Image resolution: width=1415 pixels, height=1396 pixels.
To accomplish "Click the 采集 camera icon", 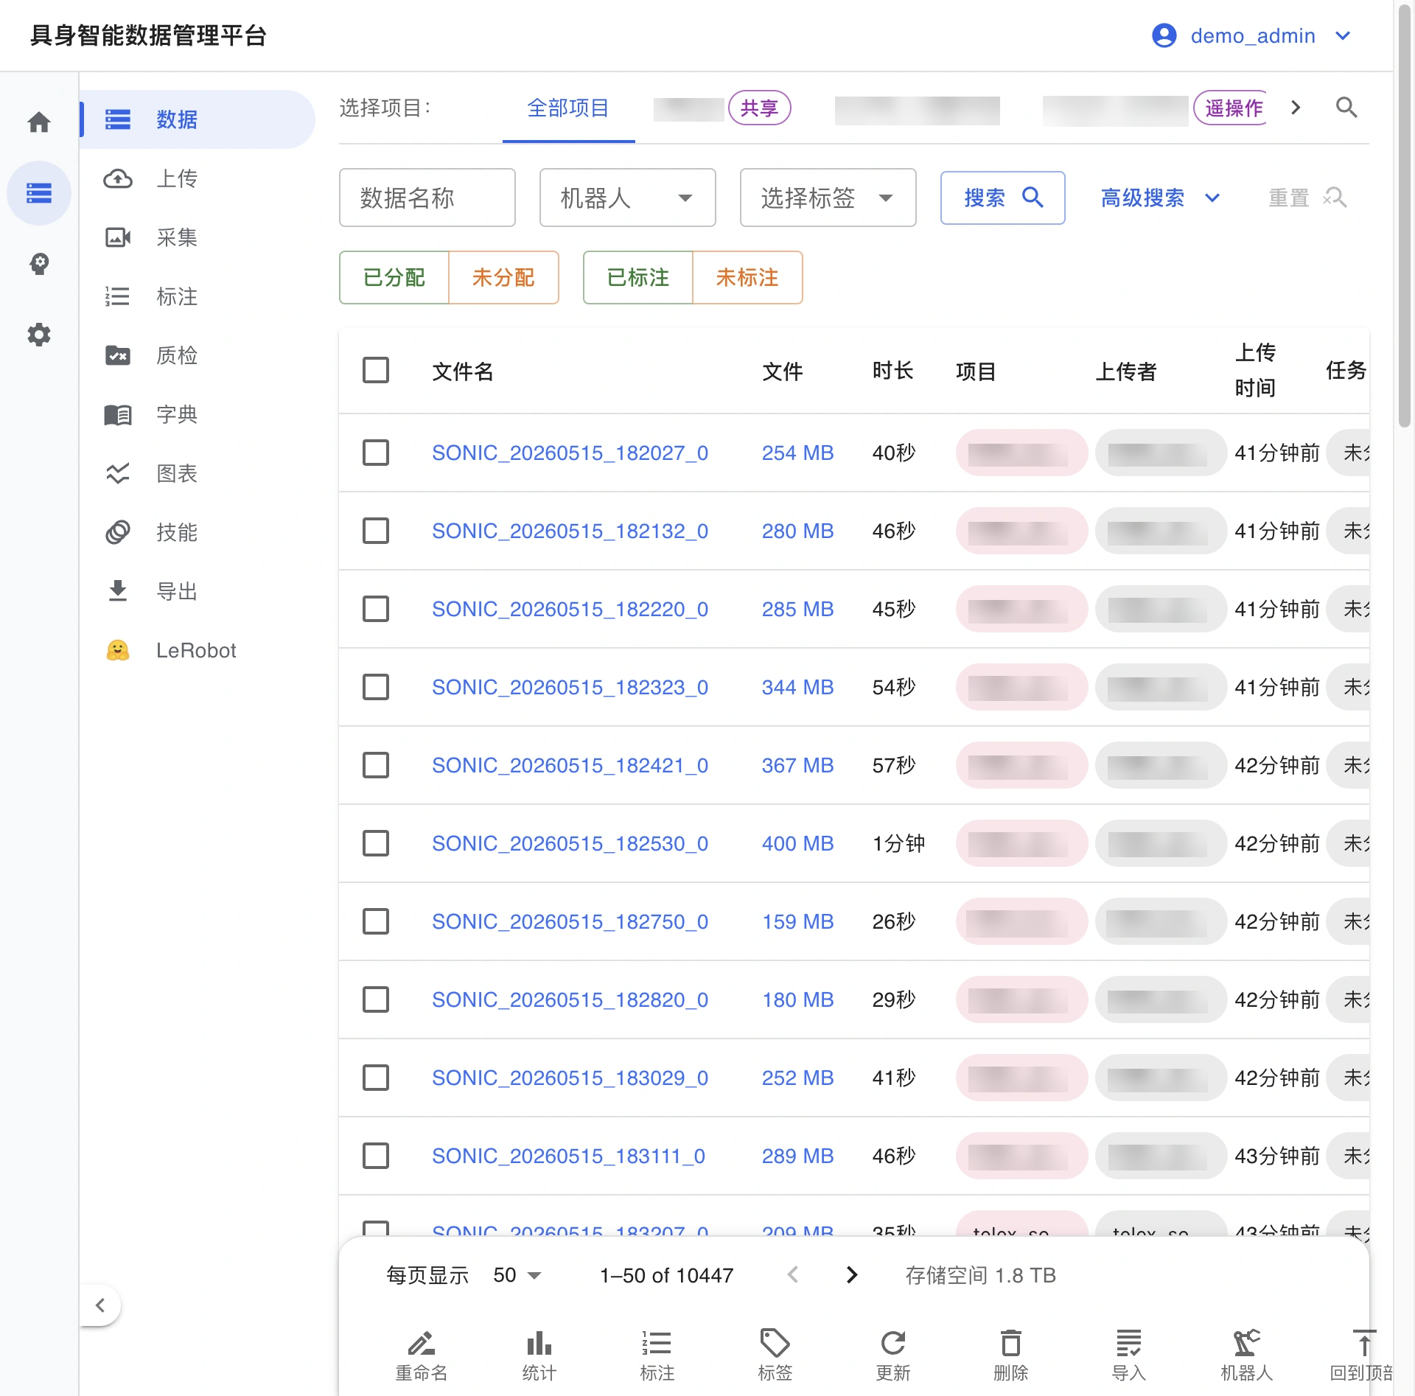I will pos(118,237).
